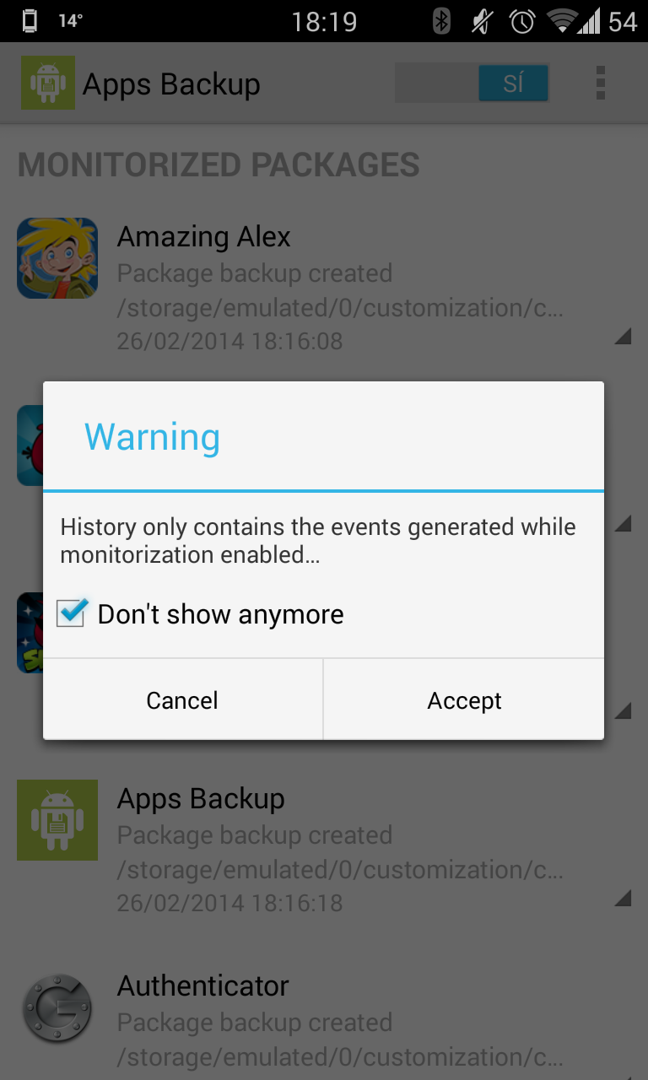Tap the Apps Backup logo icon in header
The height and width of the screenshot is (1080, 648).
tap(48, 83)
